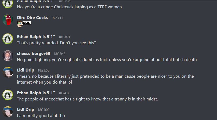The height and width of the screenshot is (120, 217).
Task: Click Ethan Ralph's avatar beside the 18:23:21 message
Action: click(8, 39)
